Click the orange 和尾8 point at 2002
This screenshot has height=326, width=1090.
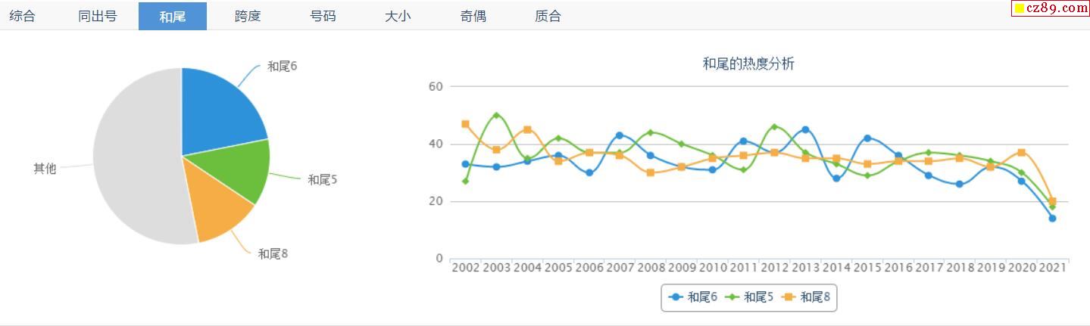pyautogui.click(x=465, y=124)
